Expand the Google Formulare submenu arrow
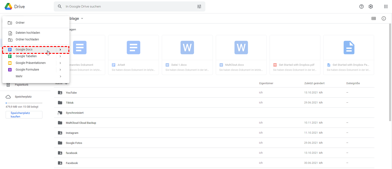This screenshot has width=392, height=169. click(x=60, y=70)
